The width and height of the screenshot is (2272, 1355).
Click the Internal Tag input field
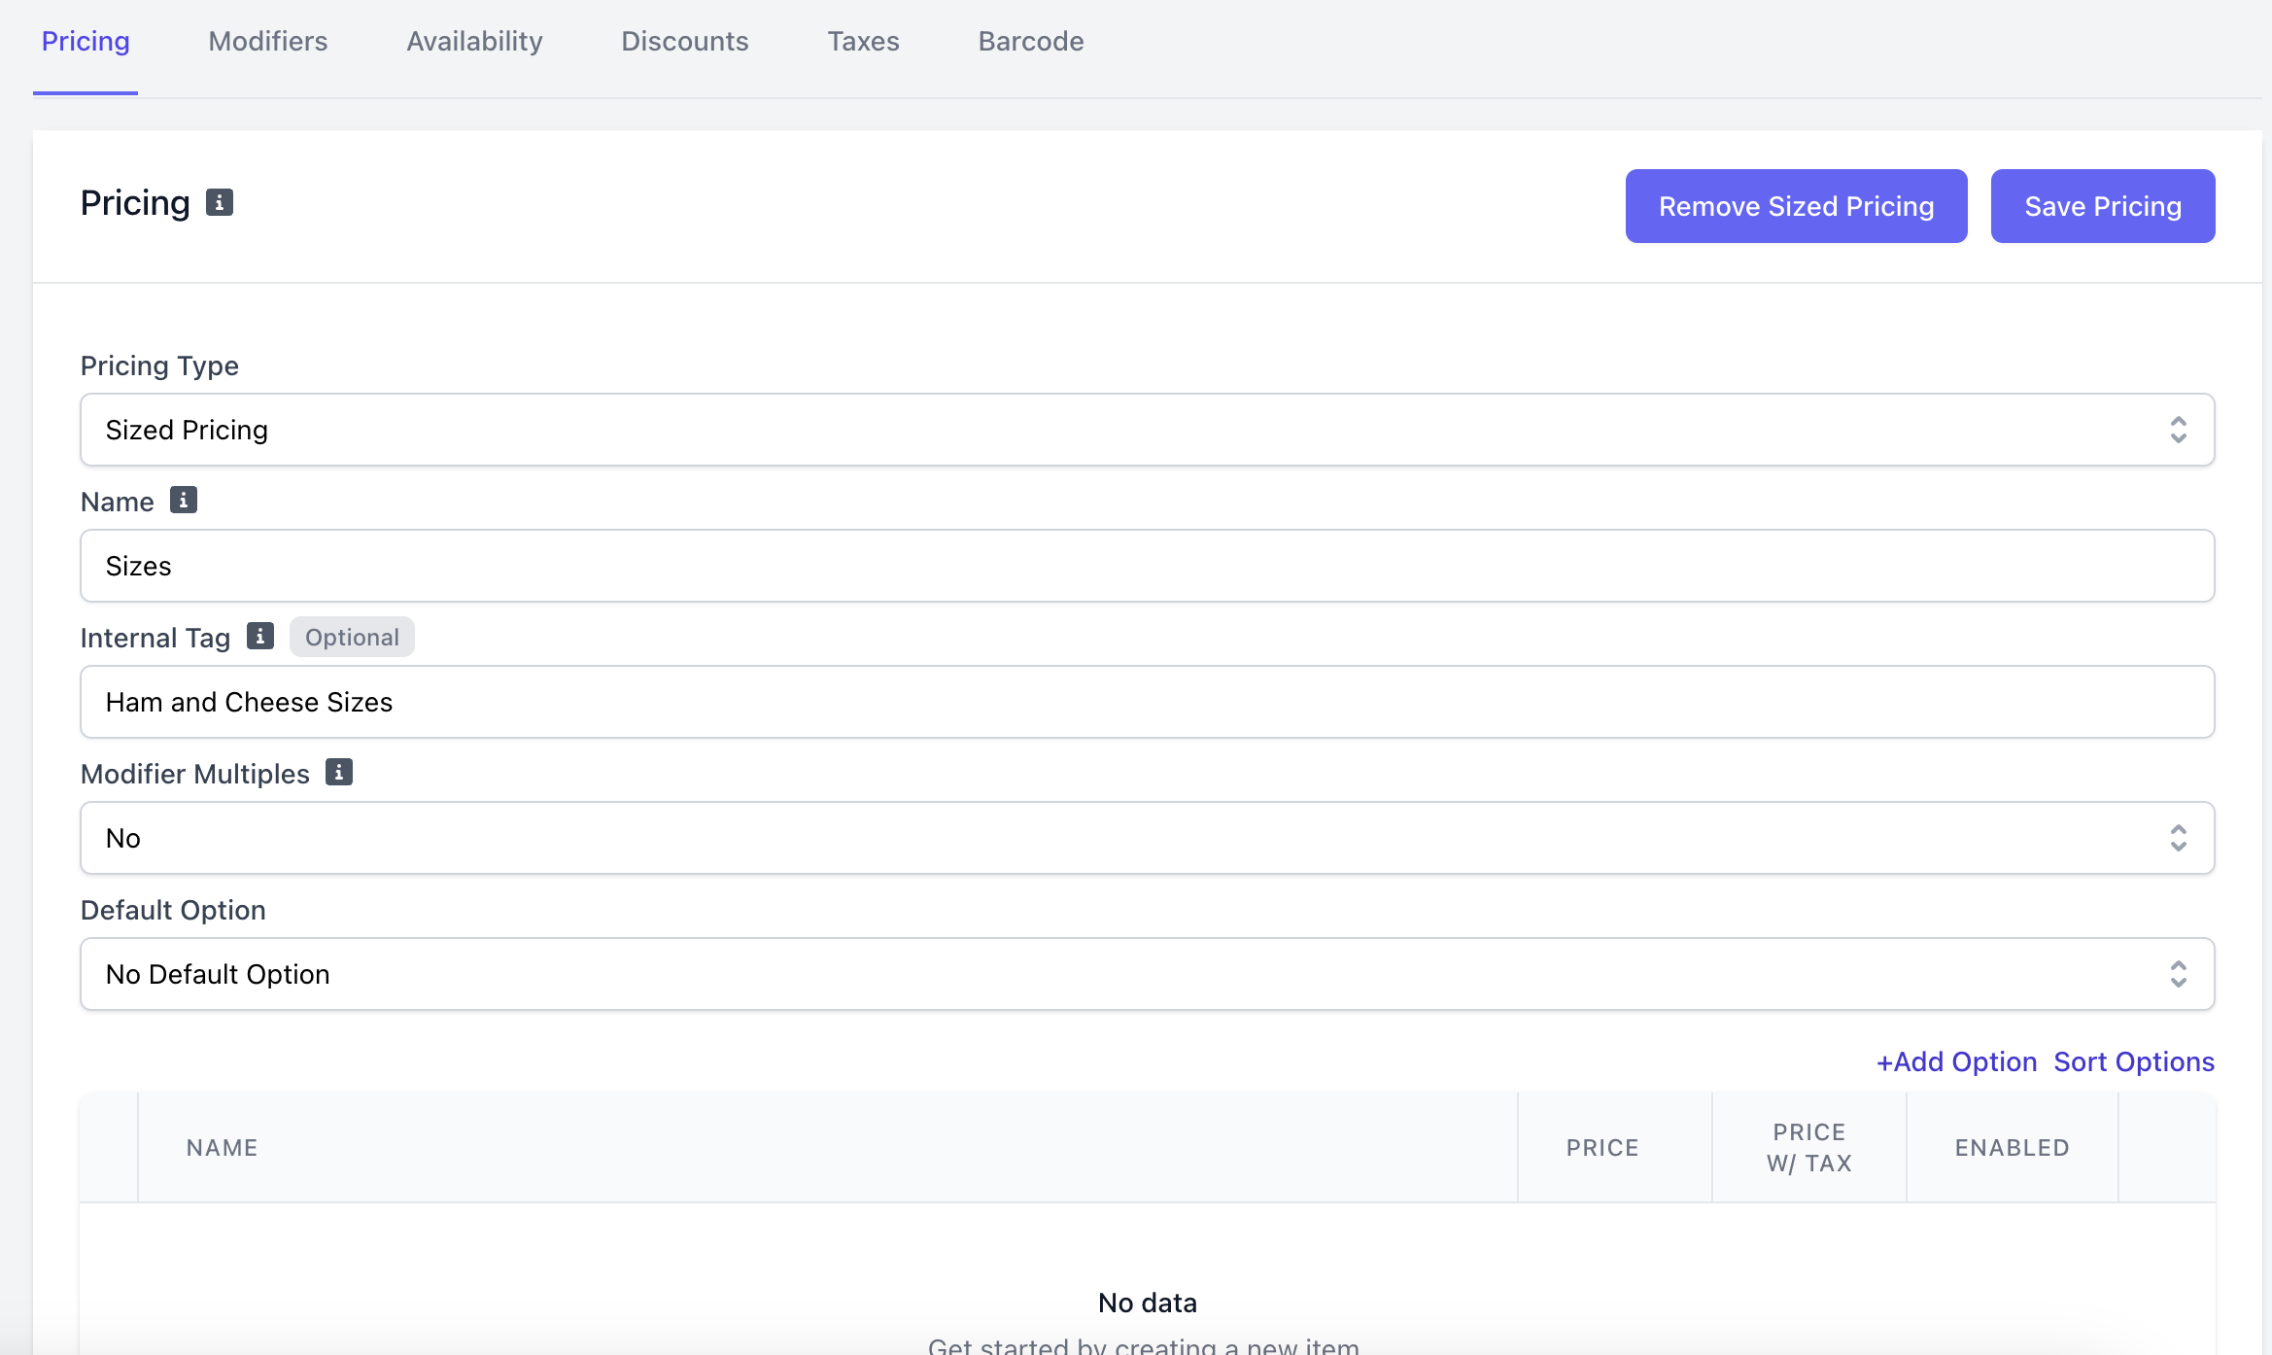click(x=1147, y=702)
